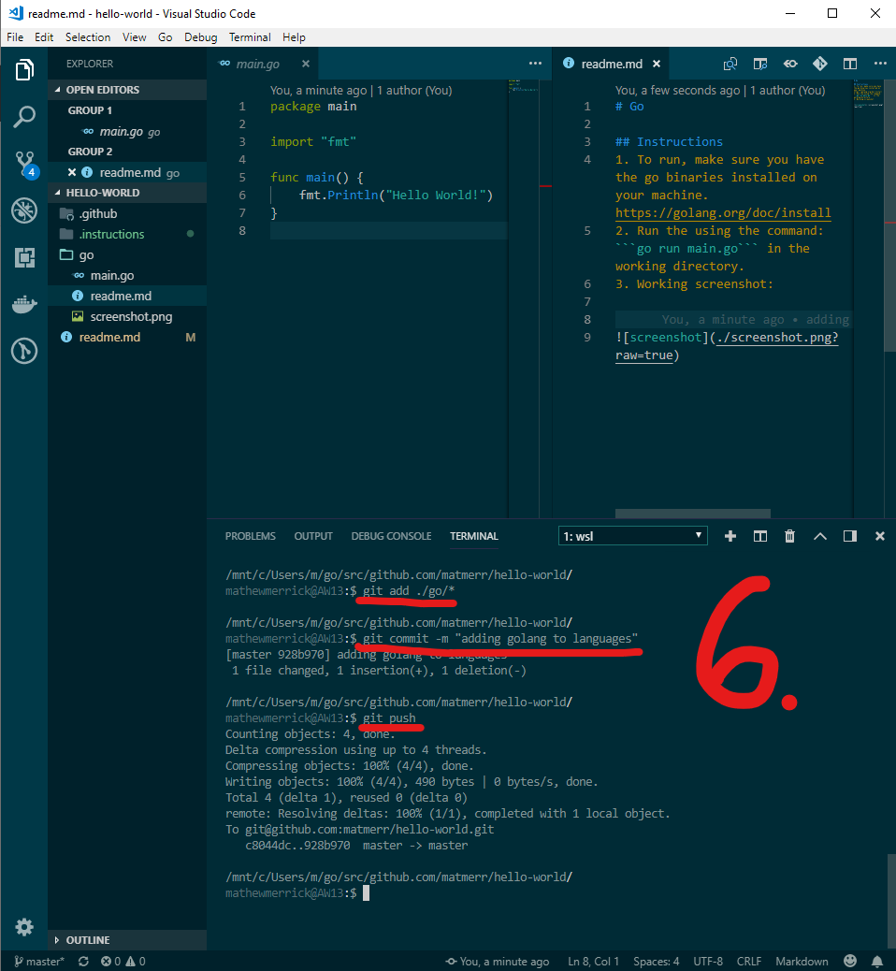Open the Help menu
Image resolution: width=896 pixels, height=971 pixels.
coord(294,37)
